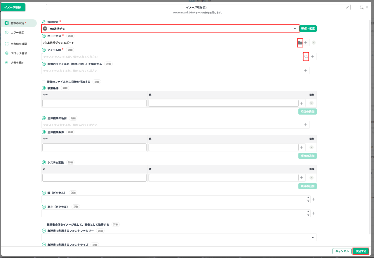The width and height of the screenshot is (374, 258).
Task: Click the magnifier icon for item ID
Action: [x=306, y=57]
